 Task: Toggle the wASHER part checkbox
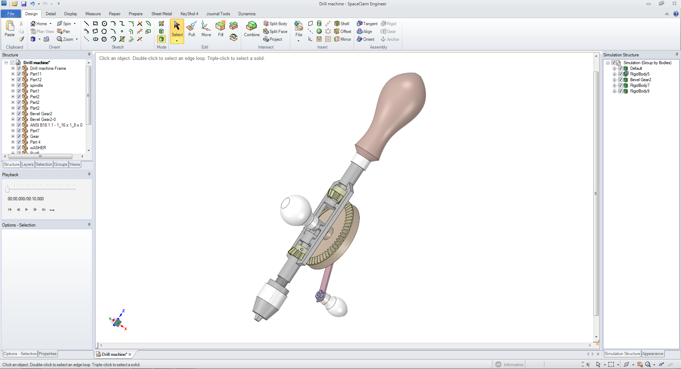click(19, 147)
